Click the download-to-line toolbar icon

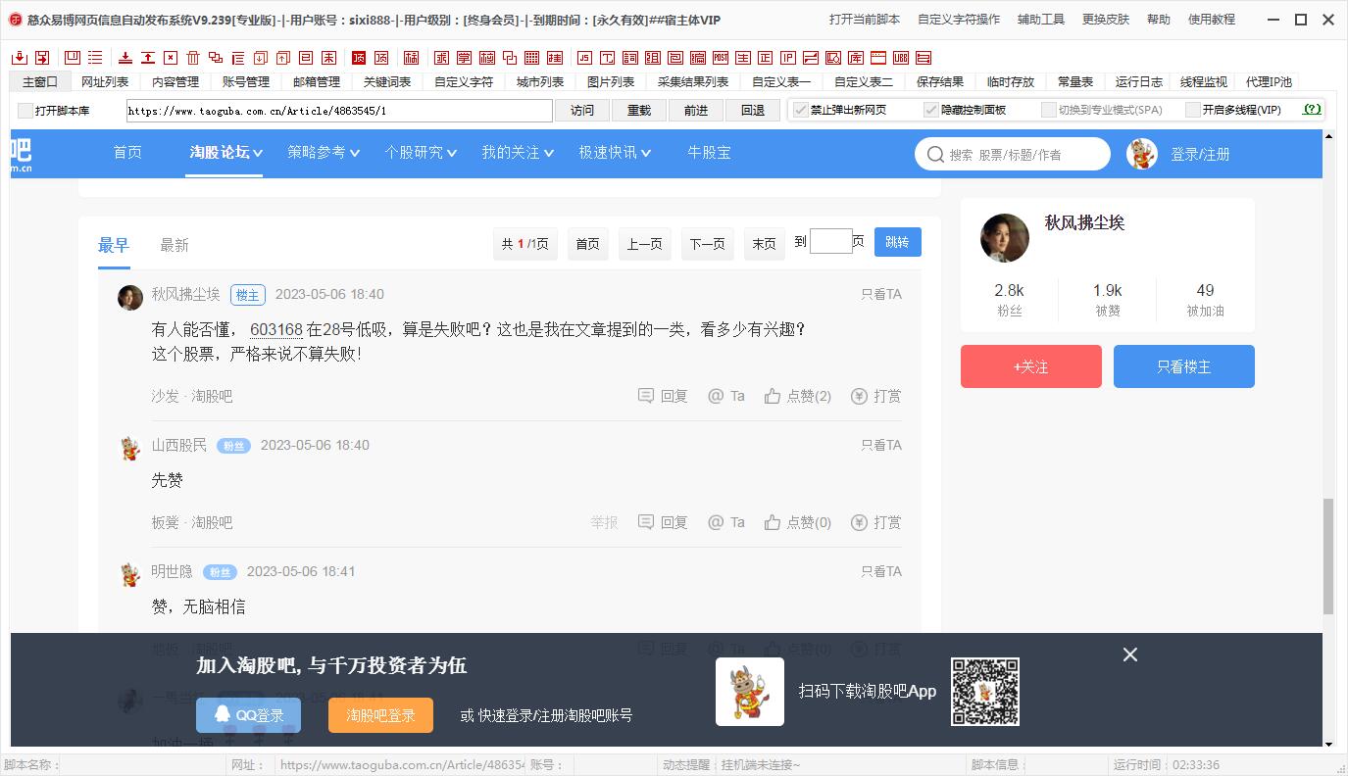pyautogui.click(x=125, y=58)
